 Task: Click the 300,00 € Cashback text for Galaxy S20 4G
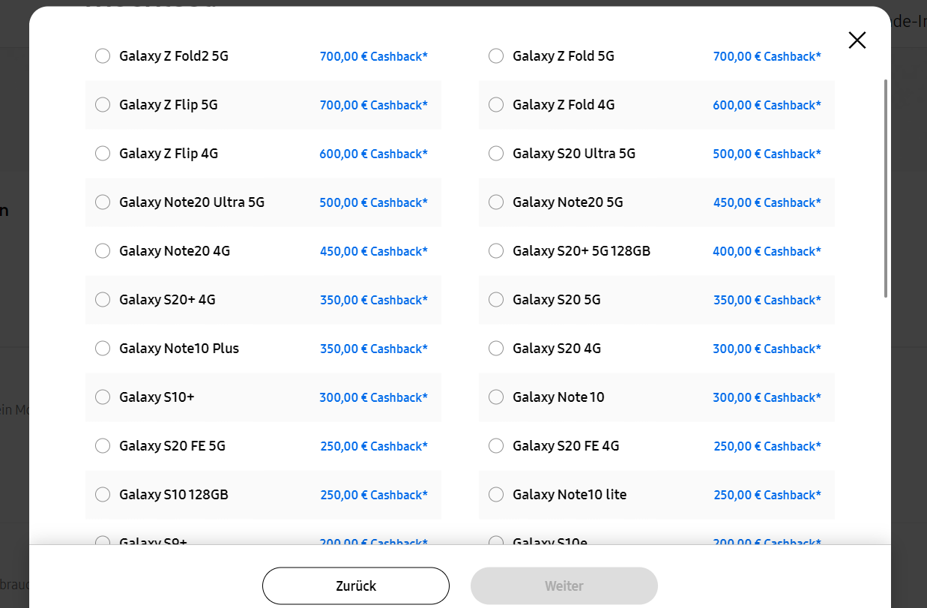767,349
